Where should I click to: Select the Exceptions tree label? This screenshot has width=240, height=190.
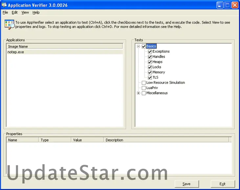click(161, 51)
